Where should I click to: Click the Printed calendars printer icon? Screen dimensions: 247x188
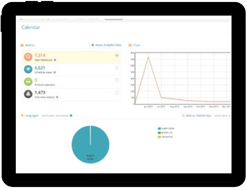coord(28,81)
